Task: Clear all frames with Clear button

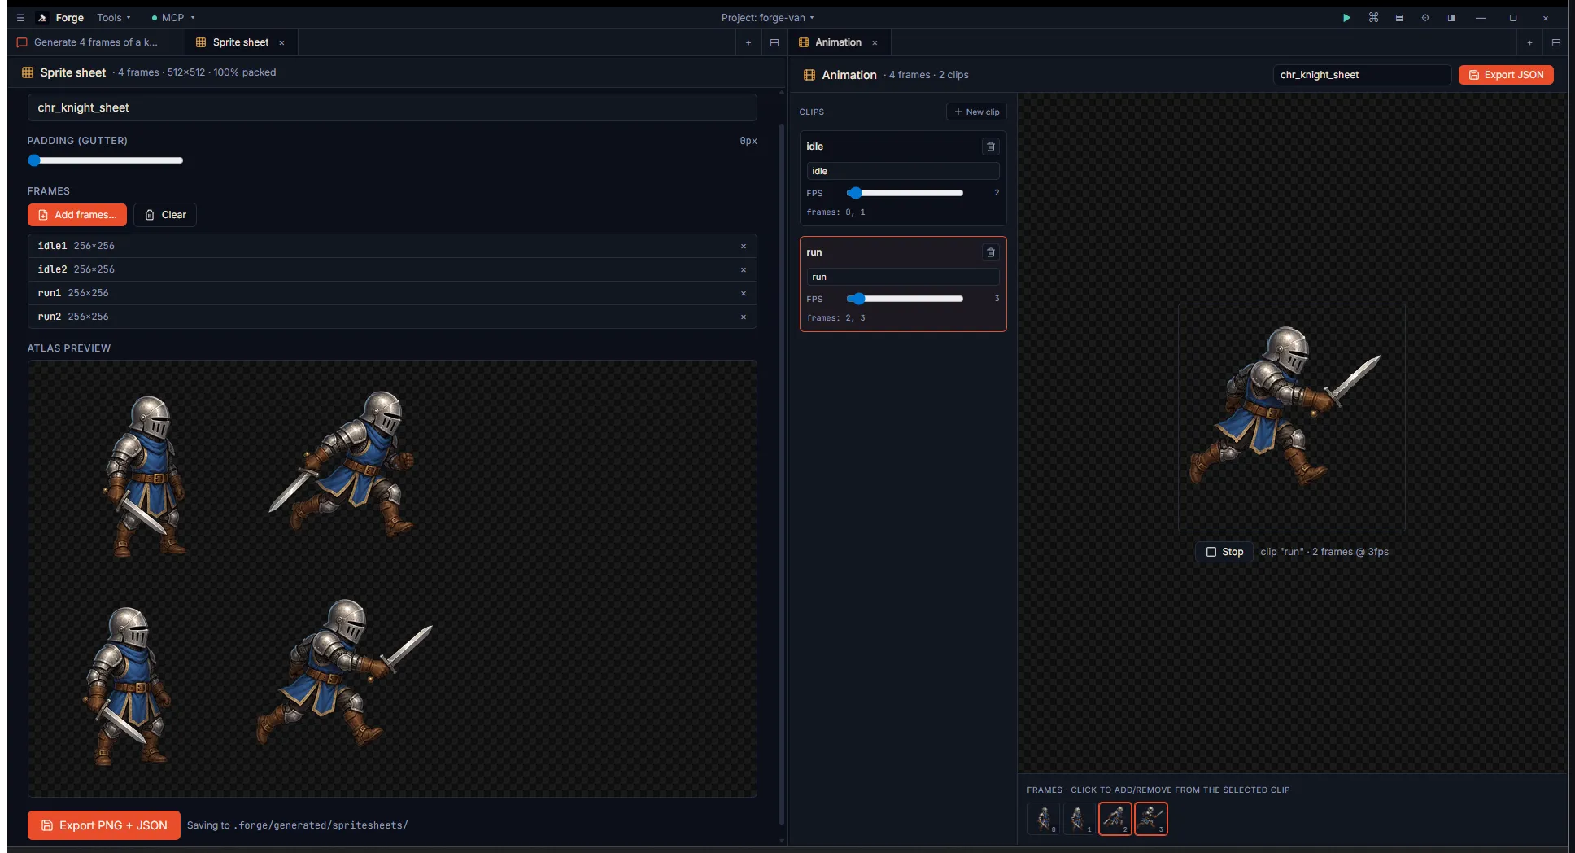Action: [165, 215]
